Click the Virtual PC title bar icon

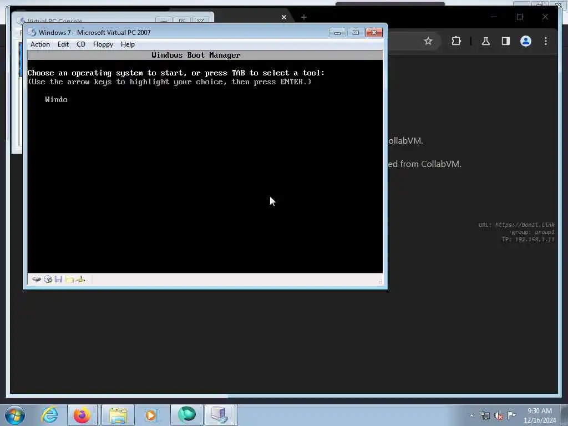point(33,32)
